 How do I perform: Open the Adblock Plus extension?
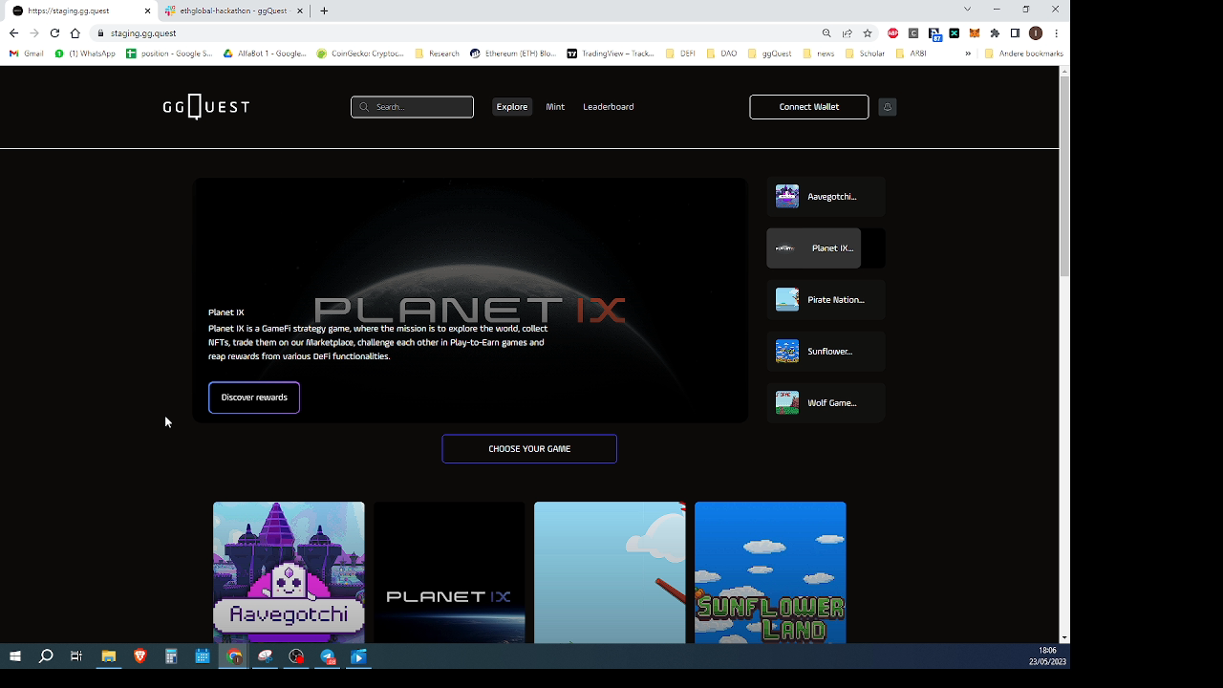click(893, 33)
